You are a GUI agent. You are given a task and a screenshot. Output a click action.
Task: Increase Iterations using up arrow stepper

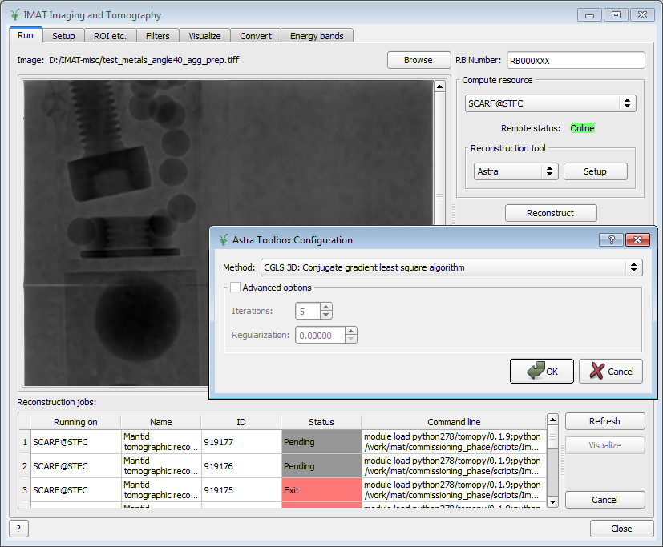(x=326, y=306)
